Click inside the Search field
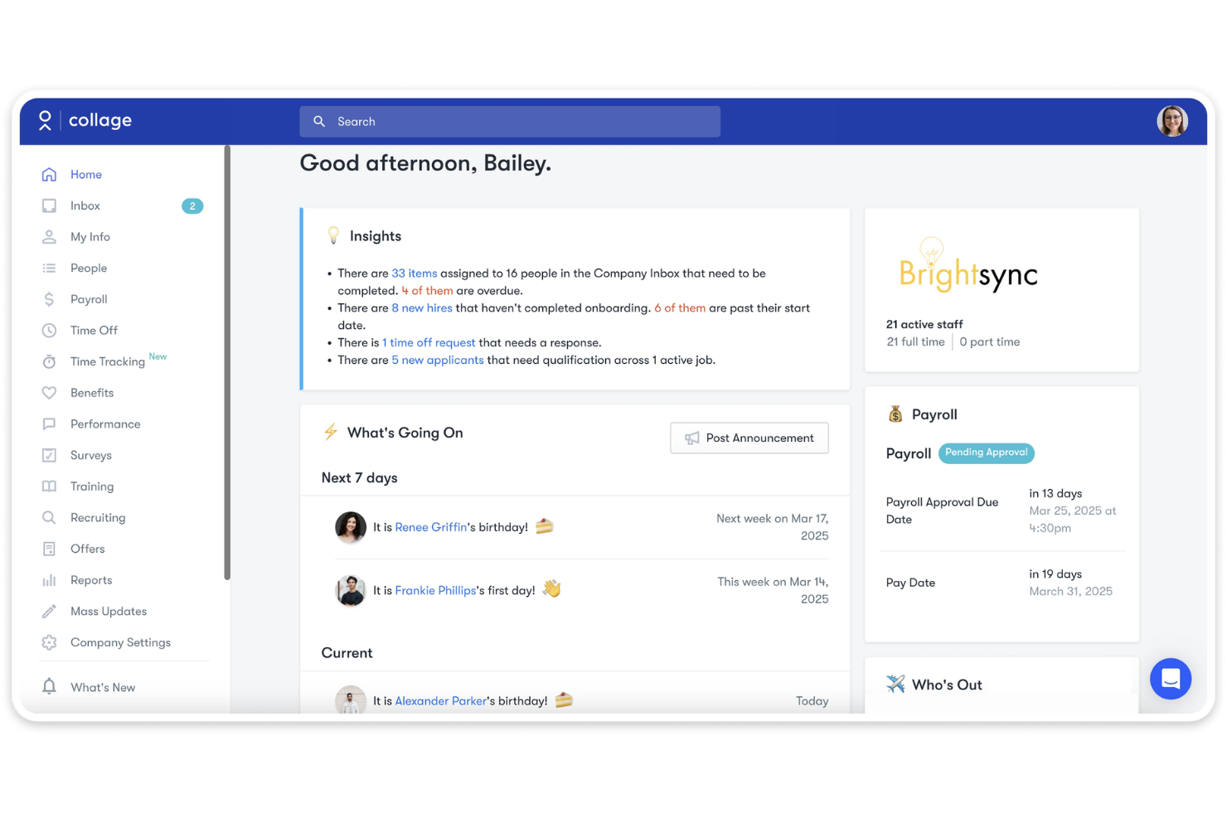1227x818 pixels. [x=510, y=121]
